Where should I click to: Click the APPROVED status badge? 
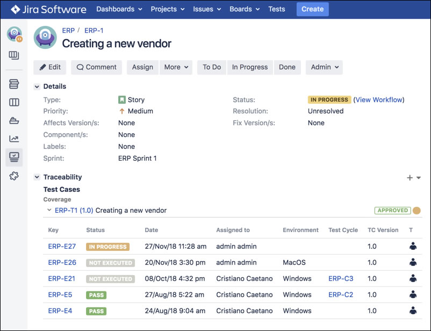[392, 211]
